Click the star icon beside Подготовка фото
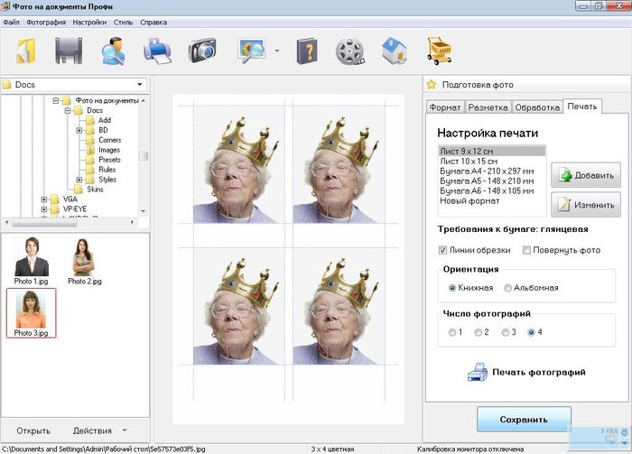The width and height of the screenshot is (632, 454). click(432, 85)
